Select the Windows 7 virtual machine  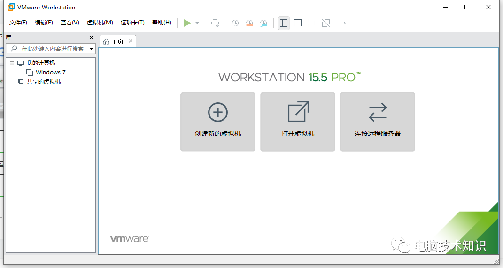(x=51, y=72)
